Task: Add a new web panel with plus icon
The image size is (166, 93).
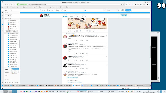Action: pos(2,30)
